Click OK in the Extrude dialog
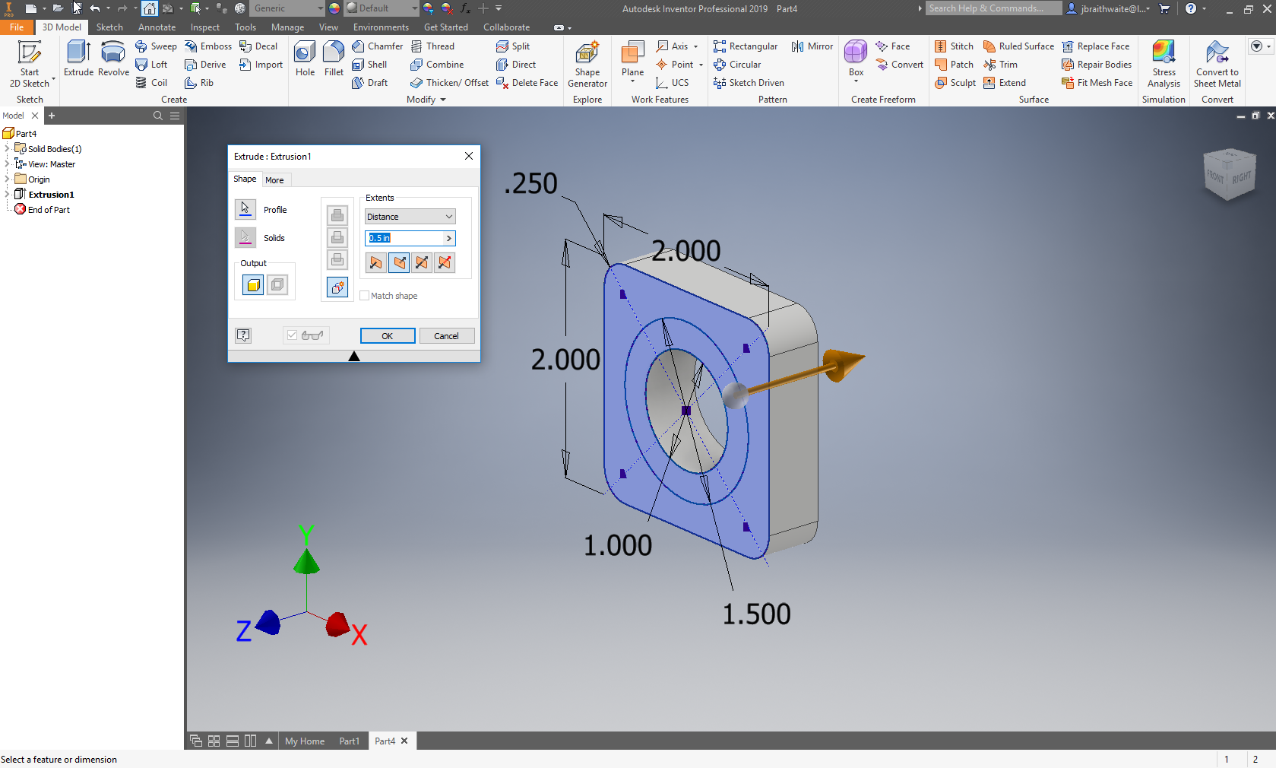Image resolution: width=1276 pixels, height=768 pixels. [x=388, y=336]
